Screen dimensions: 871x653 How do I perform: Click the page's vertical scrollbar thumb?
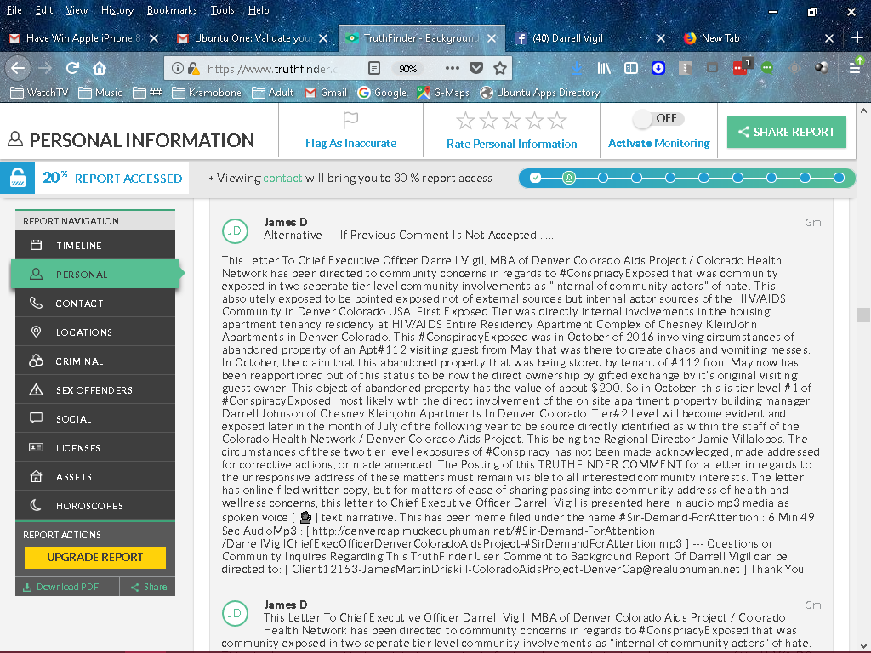[863, 315]
